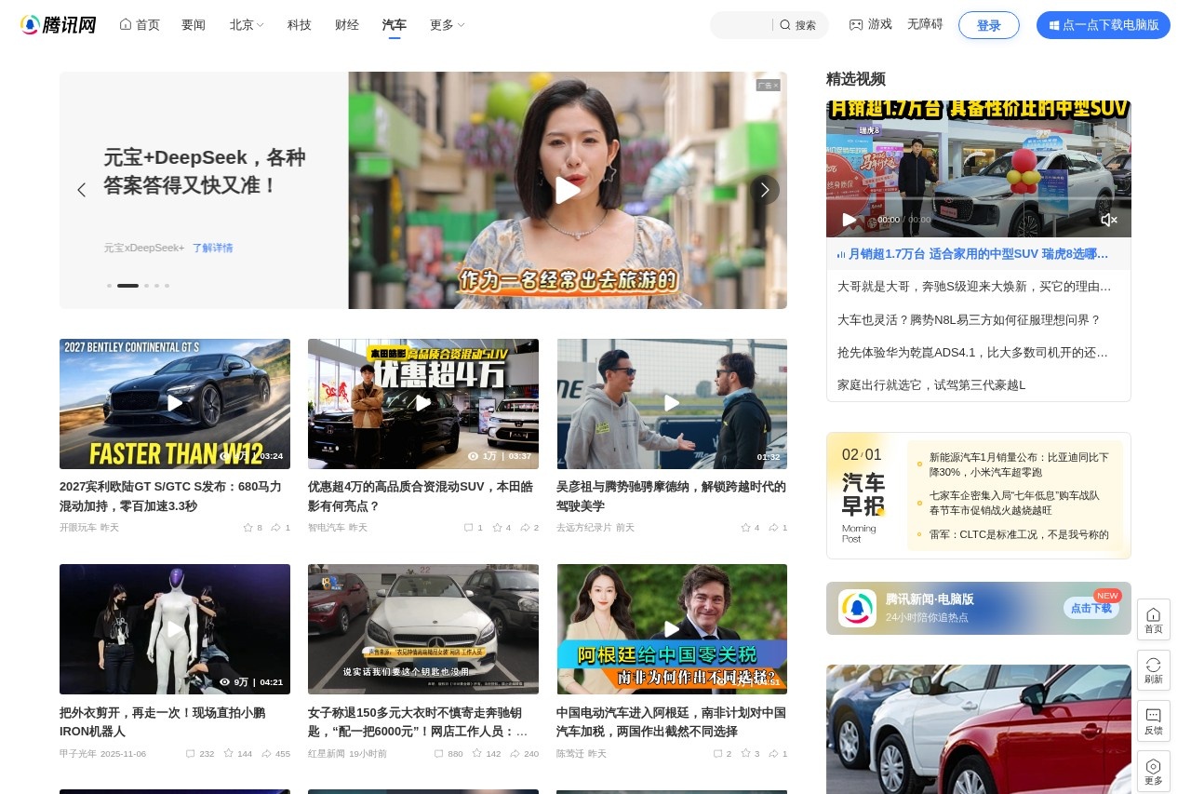
Task: Play 阿根廷给中国零关税 video thumbnail
Action: pos(672,629)
